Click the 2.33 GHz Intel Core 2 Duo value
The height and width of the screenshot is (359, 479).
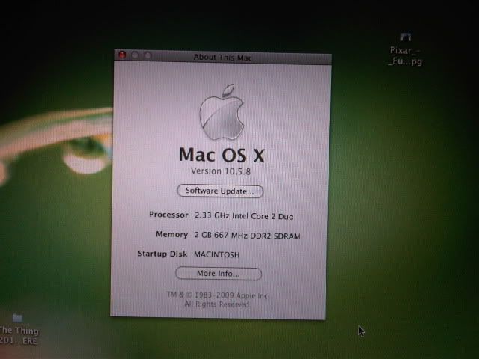(244, 216)
